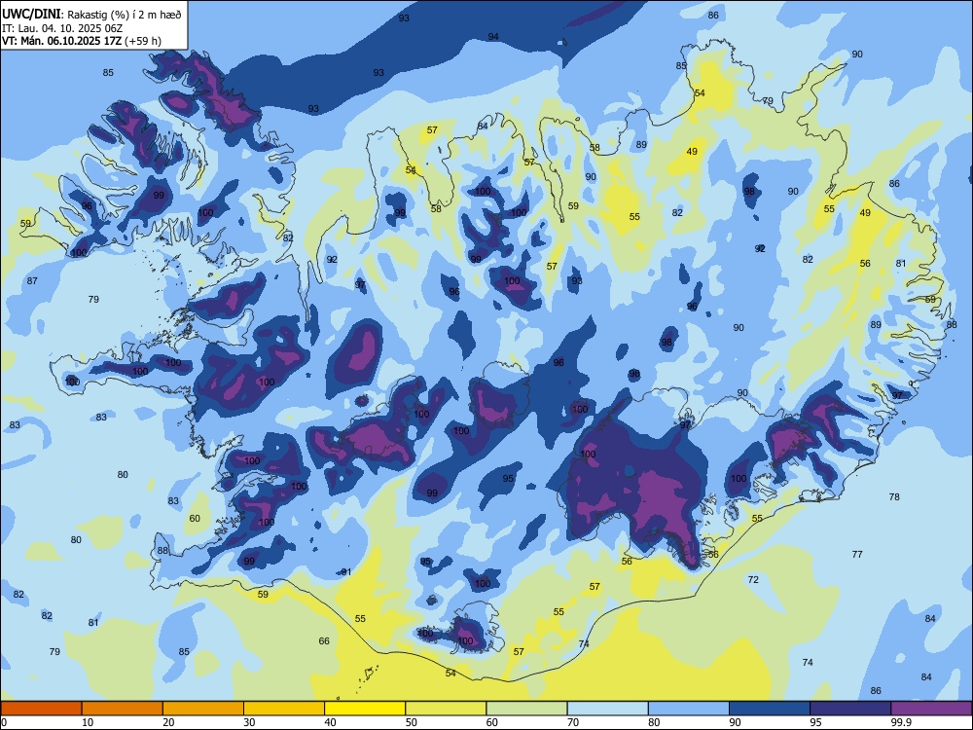Click the purple legend swatch above 99.9

pos(931,709)
